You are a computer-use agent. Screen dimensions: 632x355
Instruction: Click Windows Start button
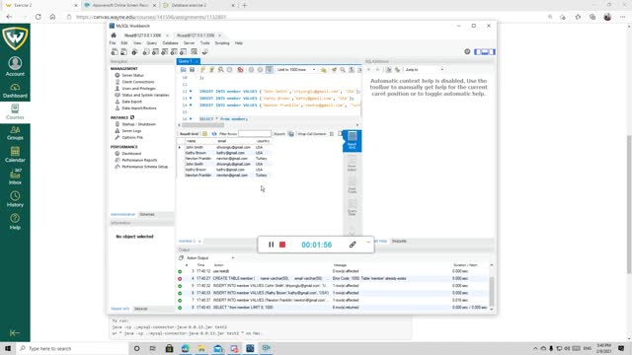pos(8,348)
